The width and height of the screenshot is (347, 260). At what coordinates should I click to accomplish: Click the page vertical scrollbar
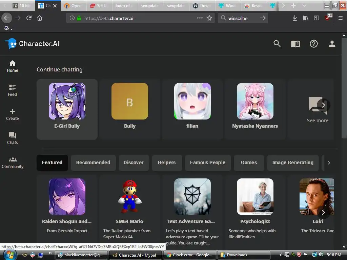(344, 88)
